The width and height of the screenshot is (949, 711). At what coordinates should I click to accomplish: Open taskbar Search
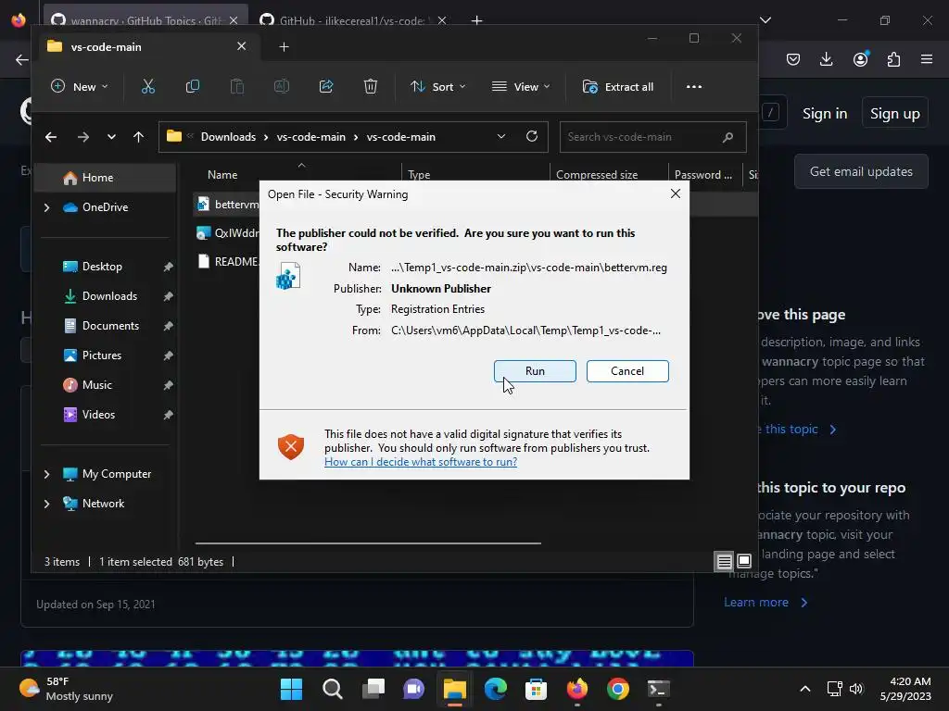point(333,689)
